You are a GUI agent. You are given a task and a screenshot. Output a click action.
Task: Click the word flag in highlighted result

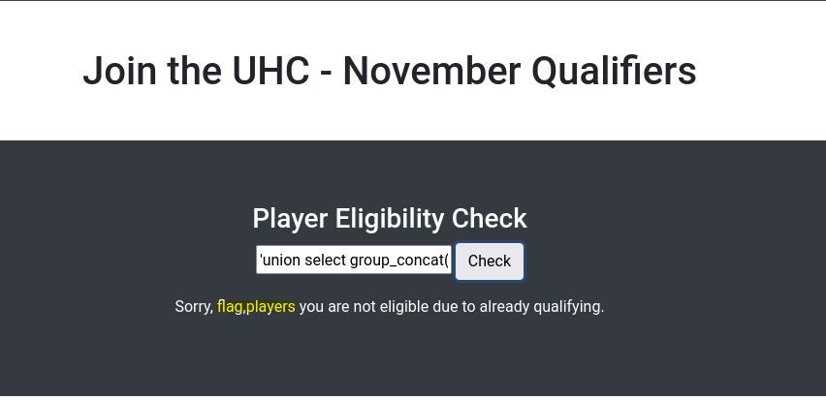click(x=230, y=307)
